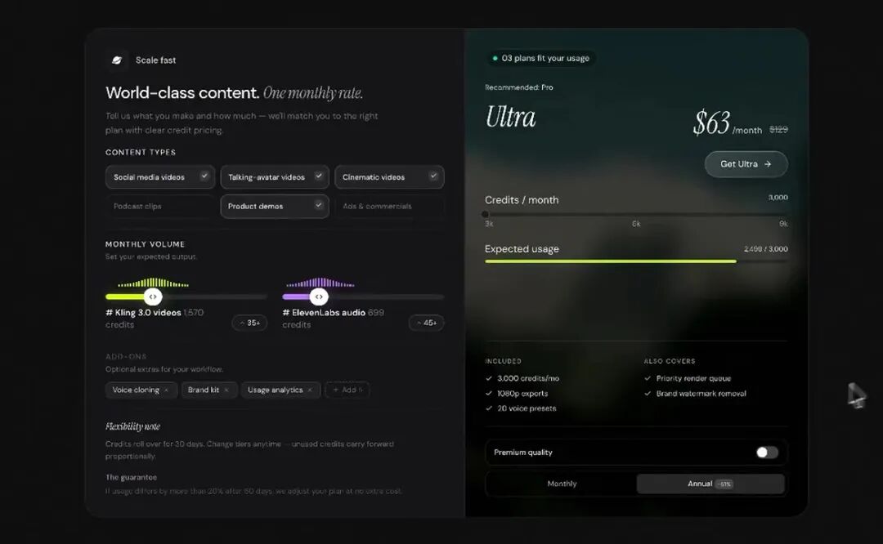Click the Get Ultra button
This screenshot has height=544, width=883.
point(746,164)
